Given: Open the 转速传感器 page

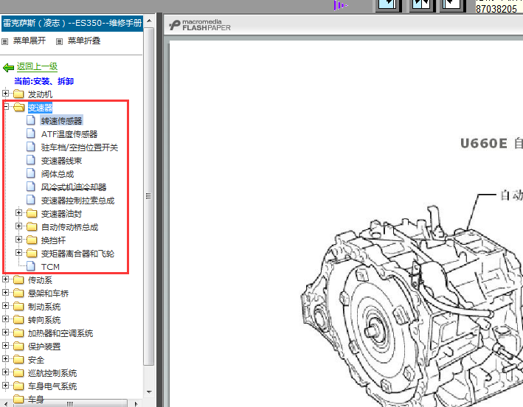Looking at the screenshot, I should coord(61,121).
